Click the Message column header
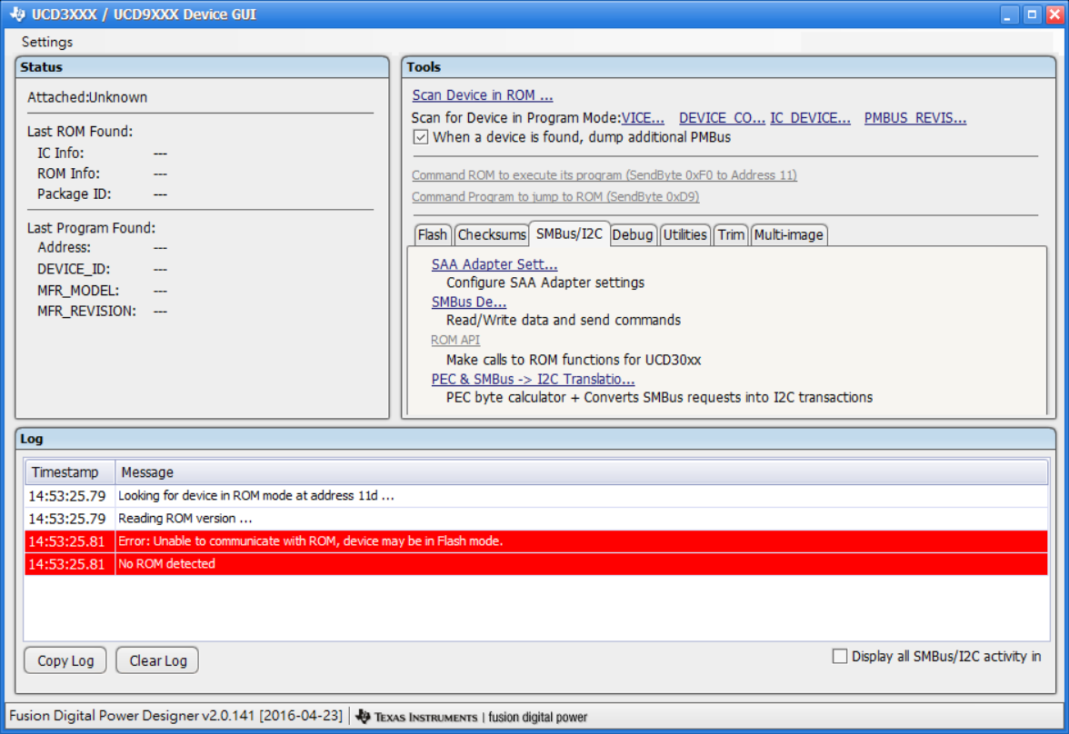This screenshot has width=1069, height=734. 581,472
